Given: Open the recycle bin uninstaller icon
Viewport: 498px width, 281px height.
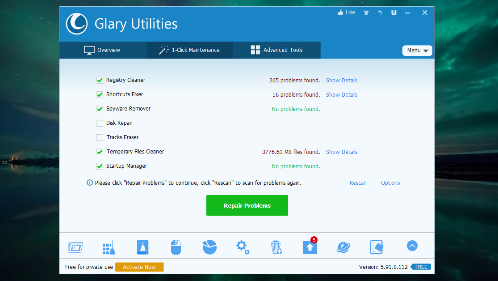Looking at the screenshot, I should pyautogui.click(x=276, y=246).
